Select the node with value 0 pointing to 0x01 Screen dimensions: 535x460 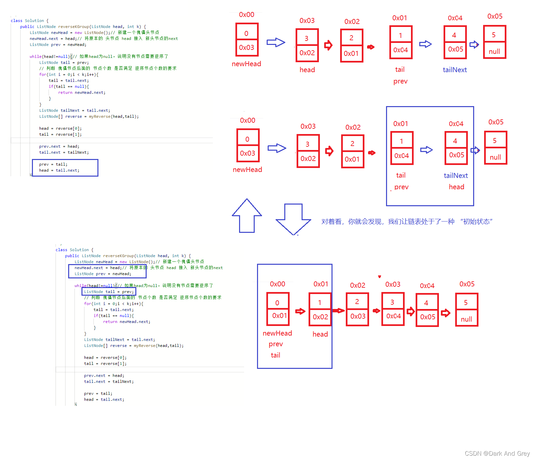point(278,309)
